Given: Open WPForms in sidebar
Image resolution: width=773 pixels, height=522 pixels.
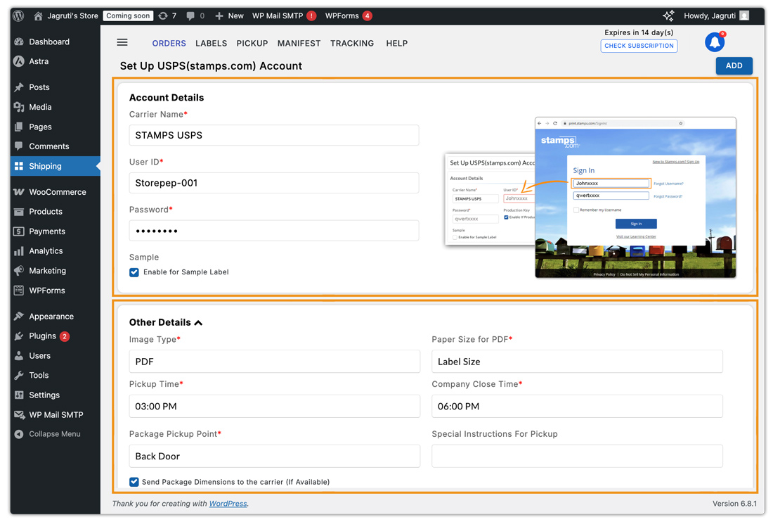Looking at the screenshot, I should [x=56, y=291].
